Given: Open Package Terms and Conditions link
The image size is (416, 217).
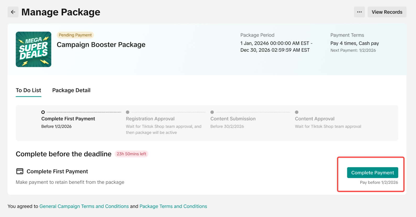Looking at the screenshot, I should [173, 206].
